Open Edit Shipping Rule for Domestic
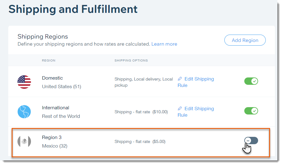 click(196, 82)
